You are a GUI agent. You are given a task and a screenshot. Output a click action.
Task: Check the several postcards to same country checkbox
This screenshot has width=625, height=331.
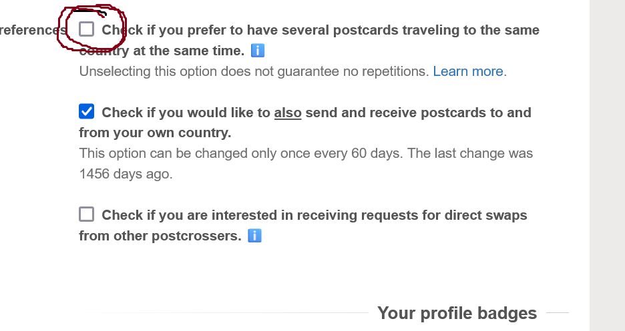pyautogui.click(x=87, y=29)
